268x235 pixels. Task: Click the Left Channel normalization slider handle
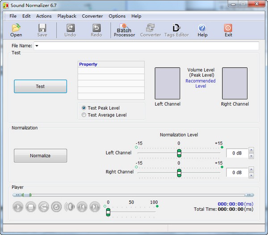click(179, 153)
